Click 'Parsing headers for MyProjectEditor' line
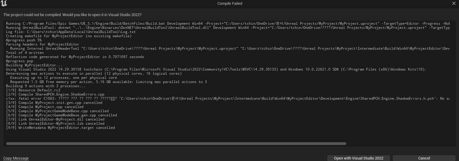Viewport: 459px width, 161px height. (42, 44)
